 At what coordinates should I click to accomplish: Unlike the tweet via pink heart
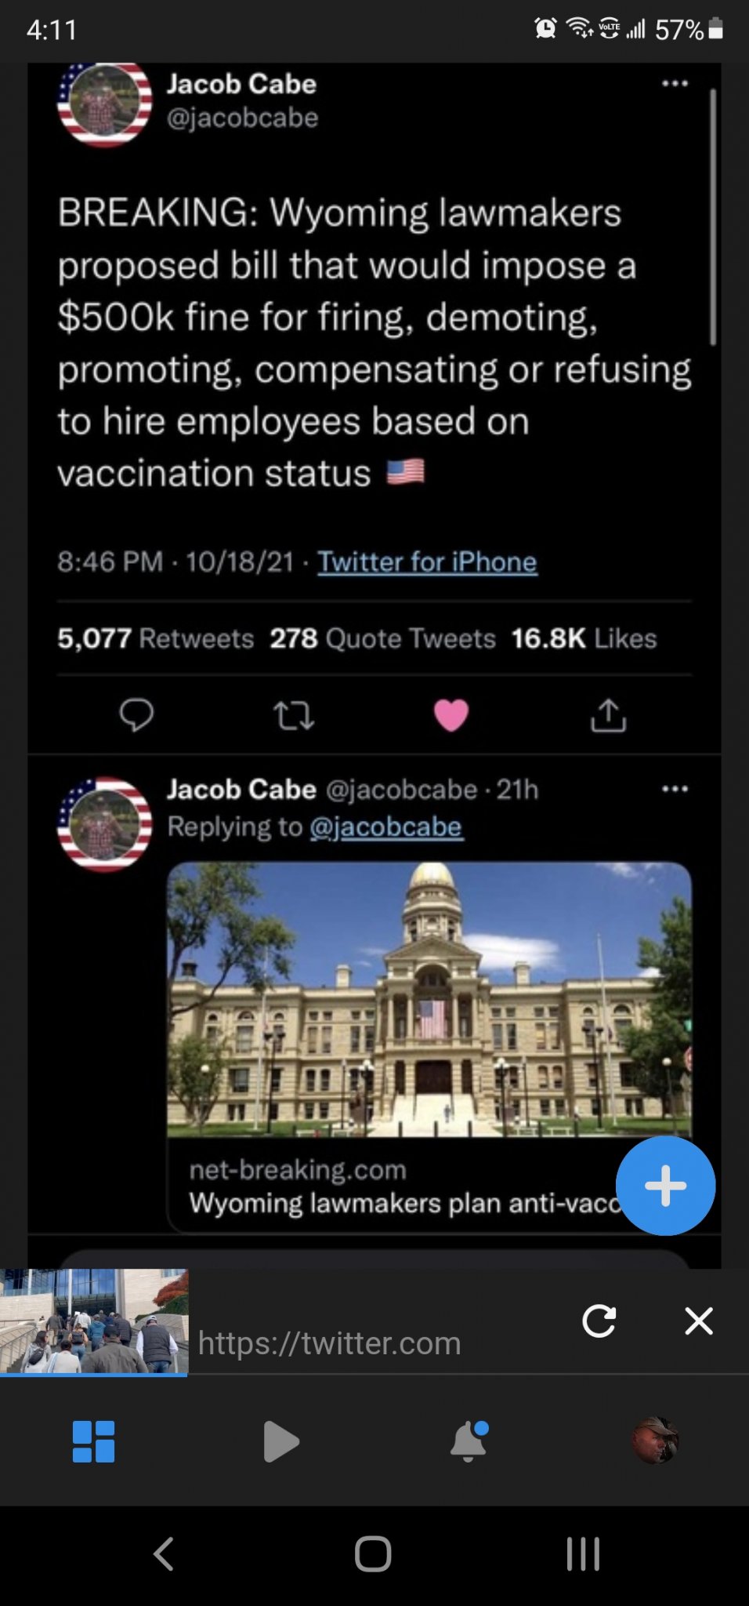450,714
